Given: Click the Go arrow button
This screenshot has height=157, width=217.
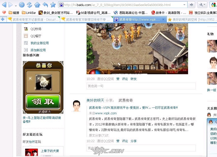Looking at the screenshot, I should (x=191, y=5).
